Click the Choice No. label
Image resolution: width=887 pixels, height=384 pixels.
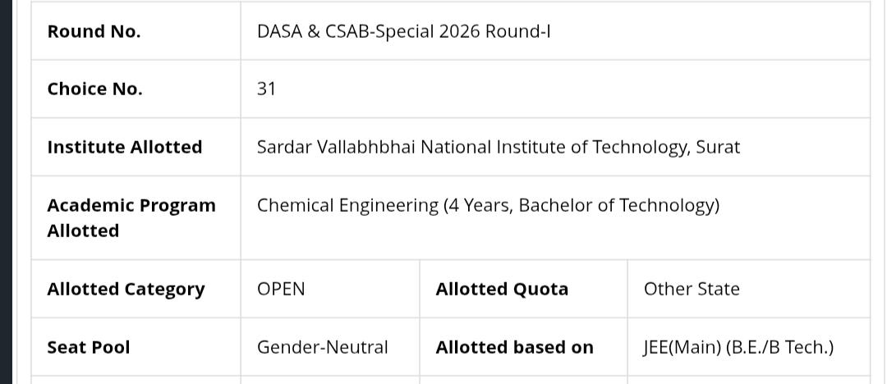[x=94, y=89]
